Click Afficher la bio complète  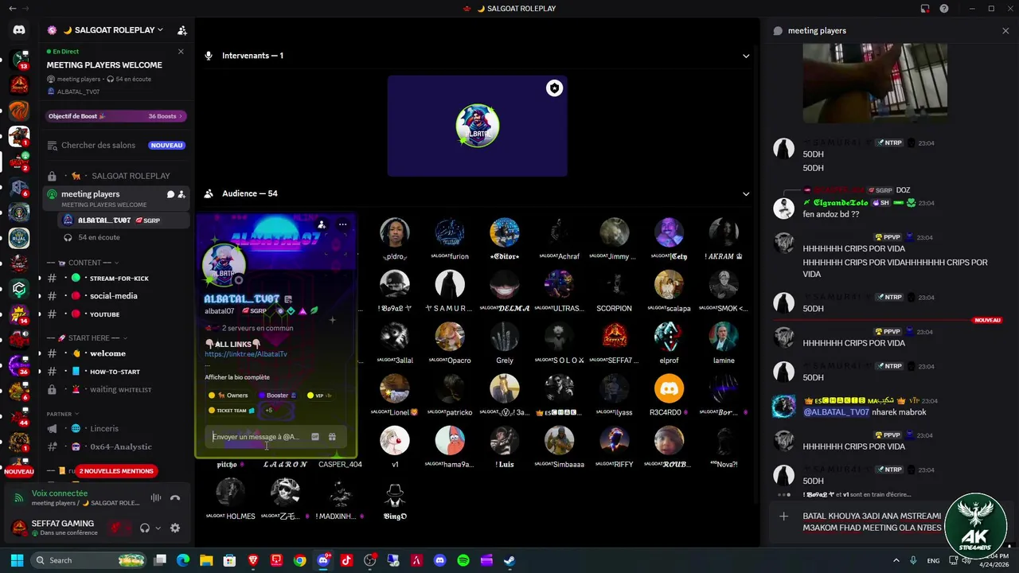pyautogui.click(x=237, y=377)
